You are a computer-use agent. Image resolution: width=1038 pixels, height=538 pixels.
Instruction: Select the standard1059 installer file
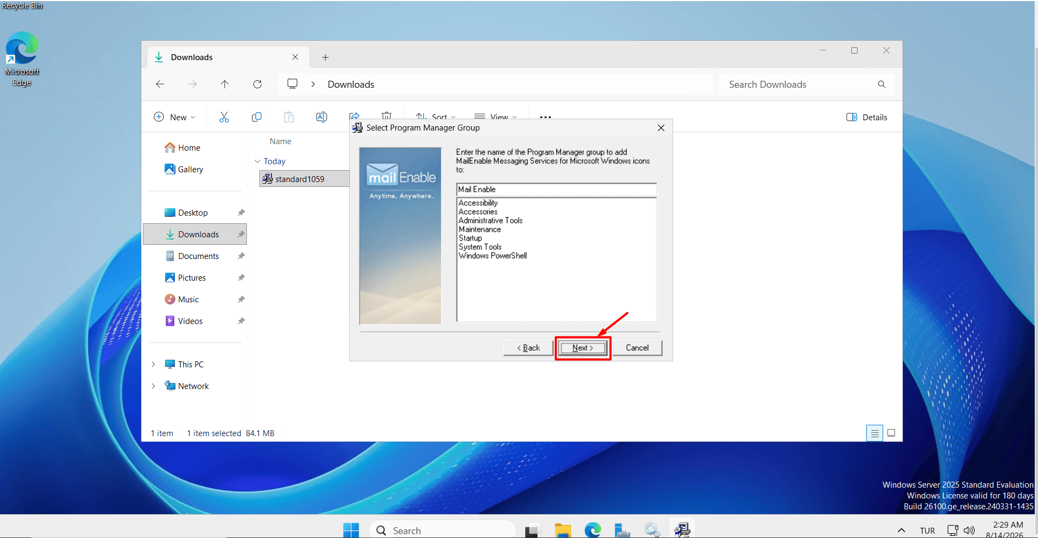304,179
